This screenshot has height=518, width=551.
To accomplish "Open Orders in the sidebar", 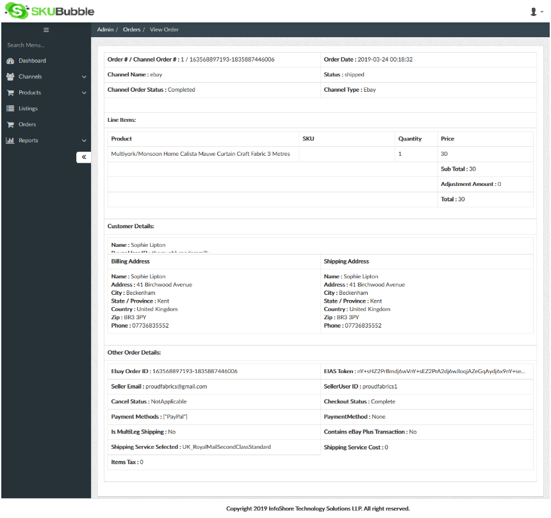I will [46, 124].
